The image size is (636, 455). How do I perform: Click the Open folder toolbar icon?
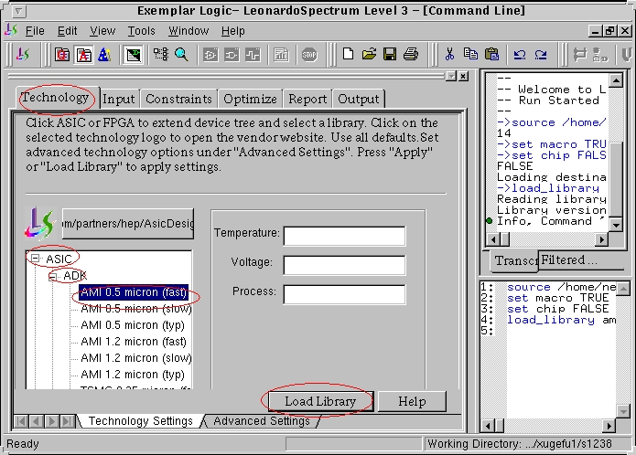369,54
